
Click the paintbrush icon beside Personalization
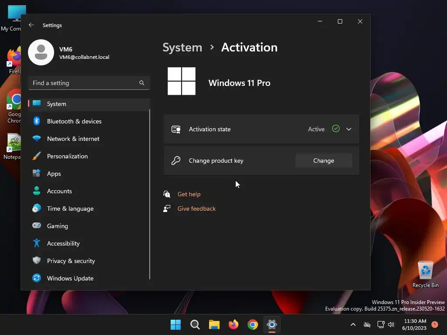(37, 156)
